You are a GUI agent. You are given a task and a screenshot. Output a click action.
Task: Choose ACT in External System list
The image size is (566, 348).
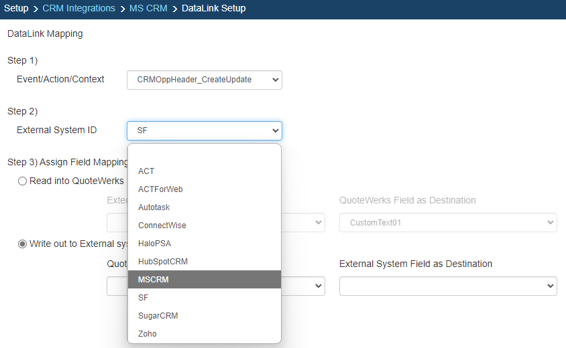(204, 171)
